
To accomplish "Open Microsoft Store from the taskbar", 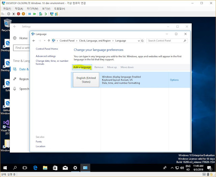I will point(55,168).
